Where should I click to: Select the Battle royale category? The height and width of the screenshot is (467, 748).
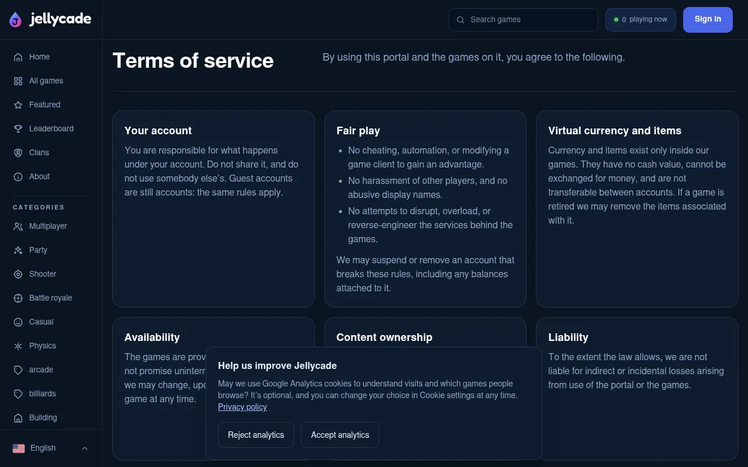click(x=51, y=298)
